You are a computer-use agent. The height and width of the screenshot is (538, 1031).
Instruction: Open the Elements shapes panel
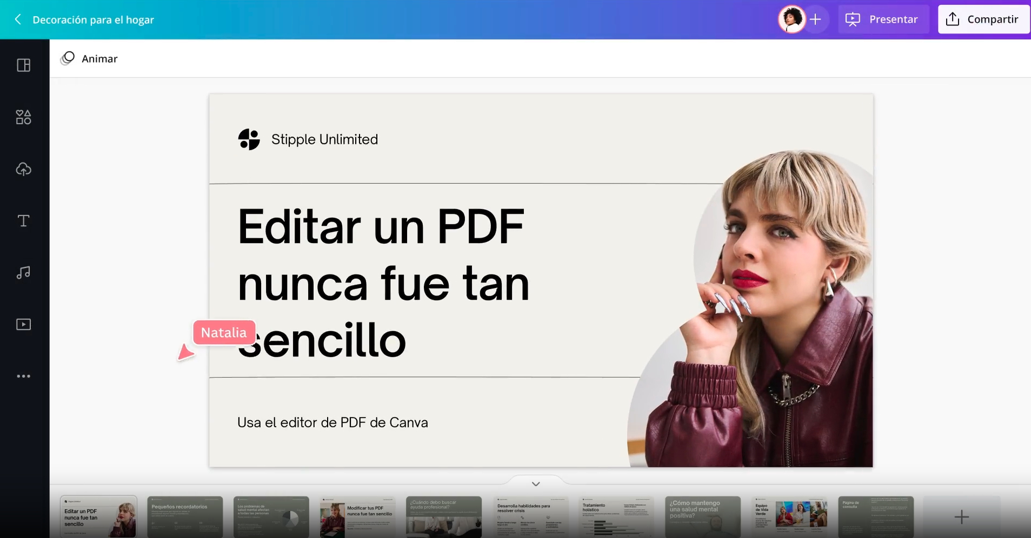click(x=24, y=117)
